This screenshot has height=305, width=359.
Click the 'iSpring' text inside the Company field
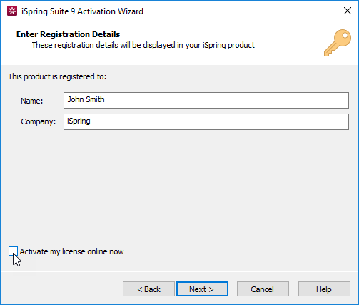tap(79, 121)
